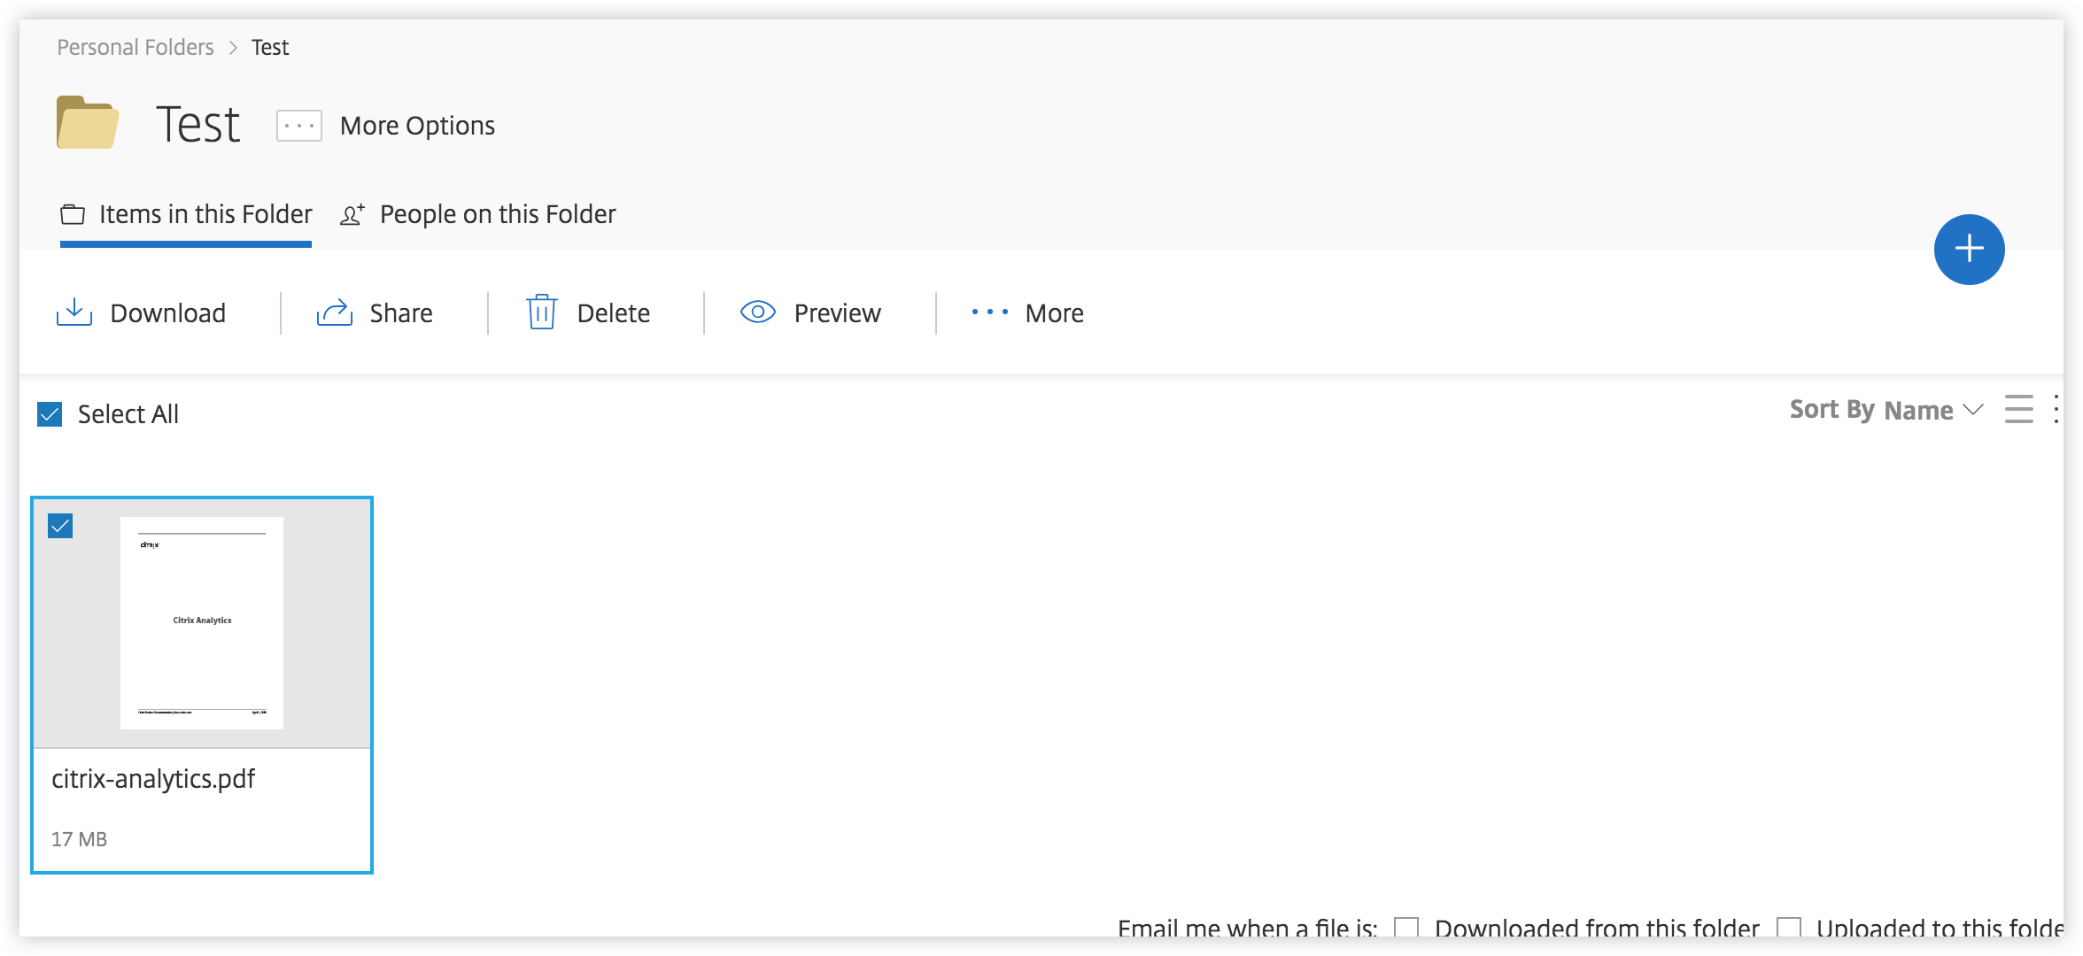Click the citrix-analytics.pdf file name
The width and height of the screenshot is (2083, 956).
153,779
